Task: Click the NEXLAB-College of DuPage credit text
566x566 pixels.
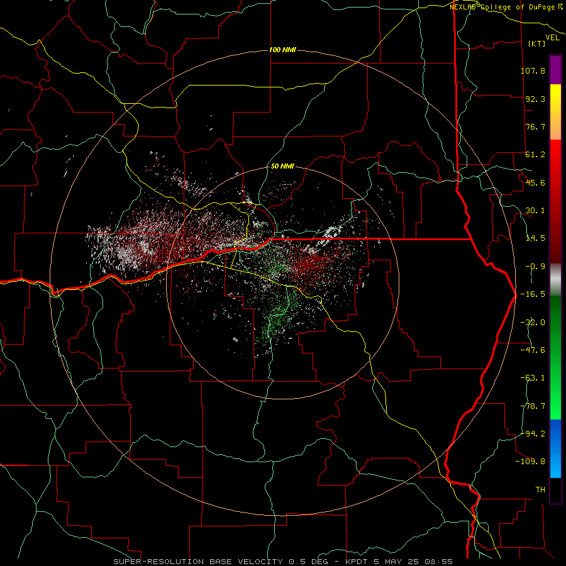Action: point(506,7)
